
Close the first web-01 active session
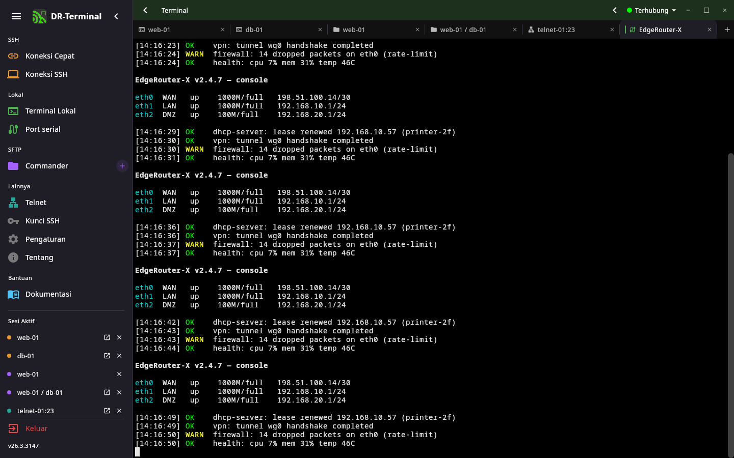119,337
